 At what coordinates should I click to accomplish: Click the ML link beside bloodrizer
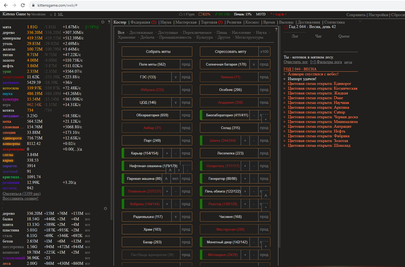click(x=60, y=14)
